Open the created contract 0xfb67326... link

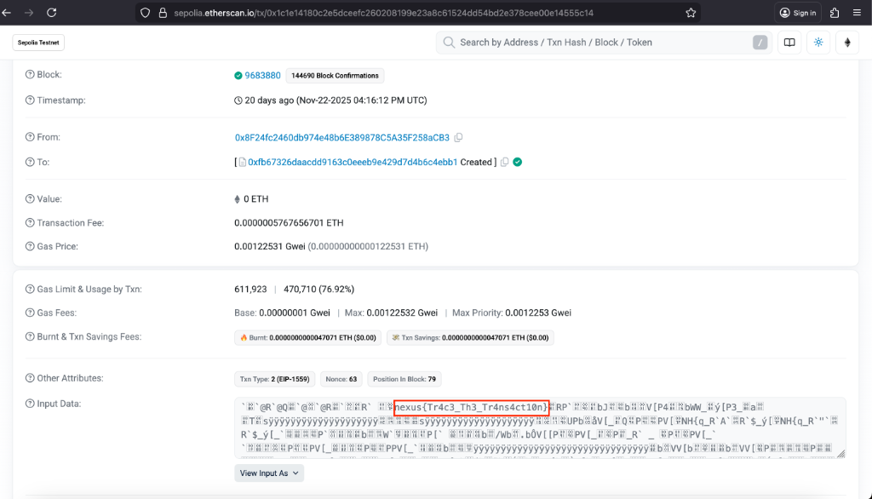(353, 162)
